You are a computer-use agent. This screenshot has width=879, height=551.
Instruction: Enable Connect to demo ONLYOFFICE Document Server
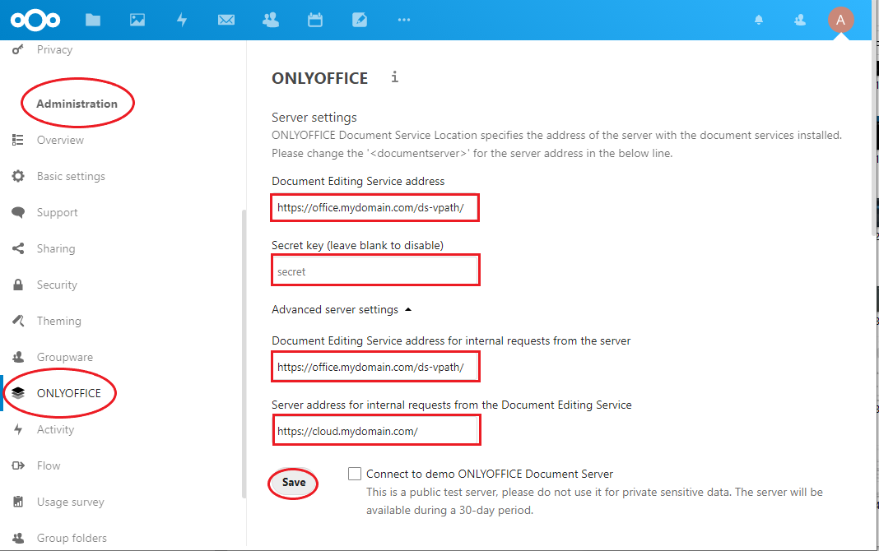coord(354,474)
